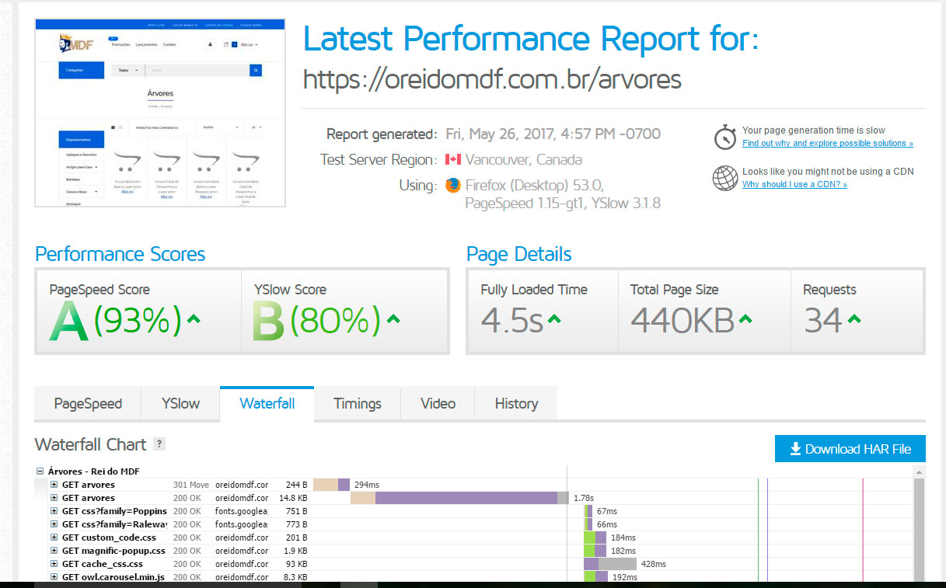946x588 pixels.
Task: Click the green arrow next to YSlow 80%
Action: (393, 318)
